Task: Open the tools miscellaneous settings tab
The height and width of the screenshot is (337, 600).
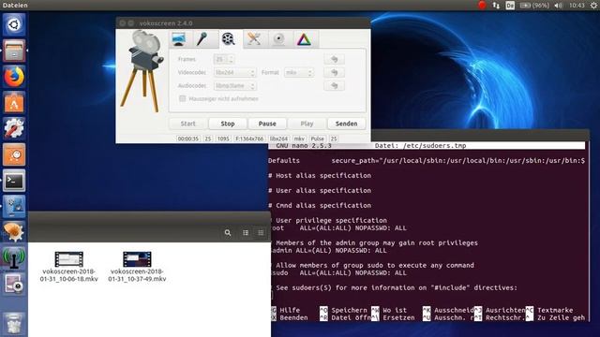Action: click(x=254, y=39)
